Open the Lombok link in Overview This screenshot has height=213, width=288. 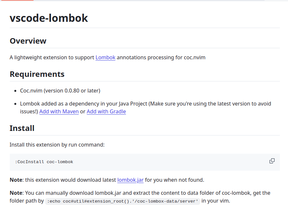click(105, 57)
